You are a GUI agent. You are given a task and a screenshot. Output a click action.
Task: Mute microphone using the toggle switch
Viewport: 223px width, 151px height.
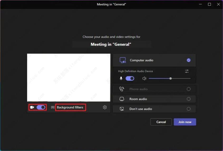[130, 78]
